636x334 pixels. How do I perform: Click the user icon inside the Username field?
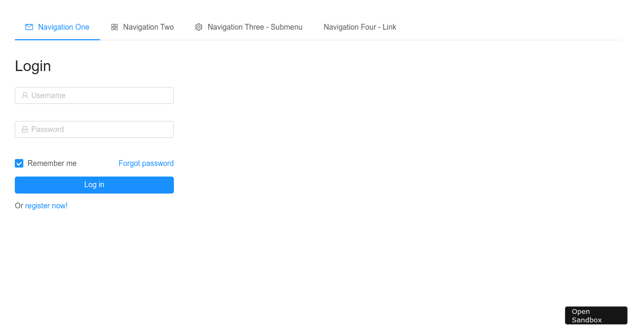coord(25,95)
